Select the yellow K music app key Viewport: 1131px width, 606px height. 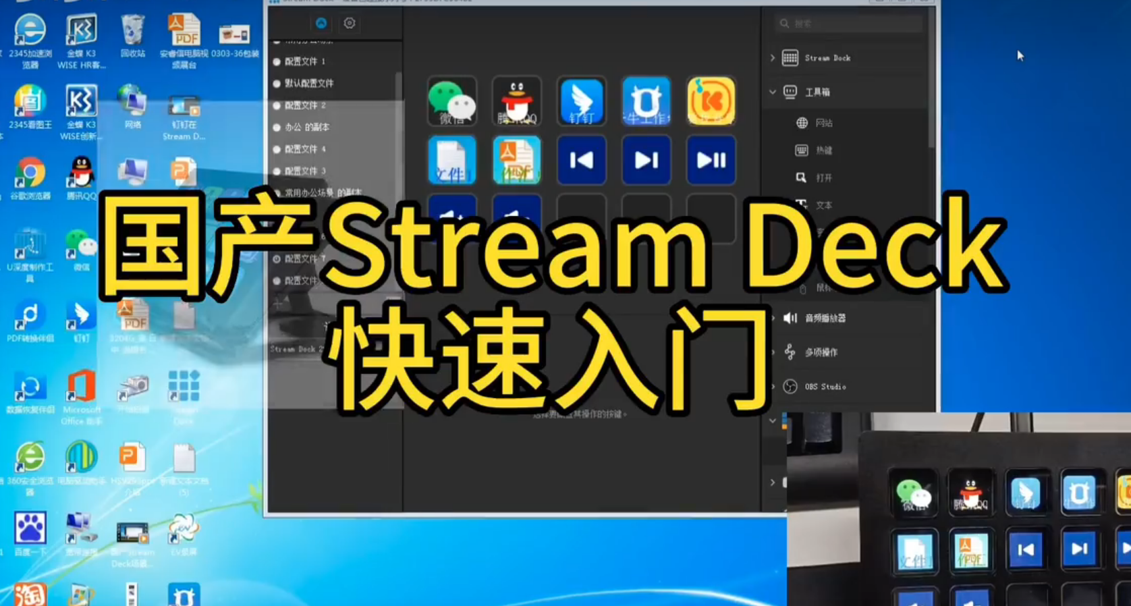click(x=711, y=102)
